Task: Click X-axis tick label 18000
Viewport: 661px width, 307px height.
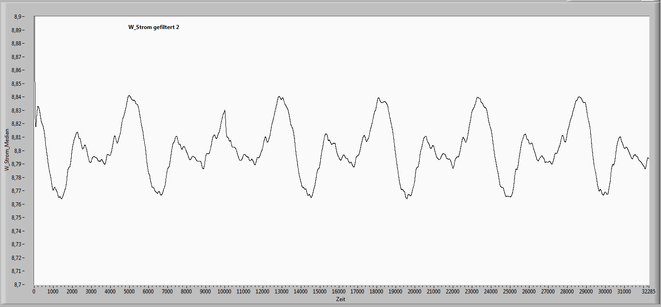Action: [377, 292]
